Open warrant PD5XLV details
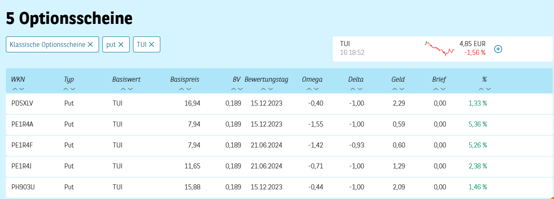 22,103
